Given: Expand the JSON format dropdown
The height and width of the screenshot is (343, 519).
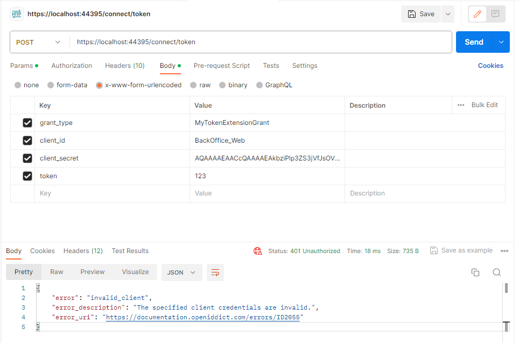Looking at the screenshot, I should 181,272.
